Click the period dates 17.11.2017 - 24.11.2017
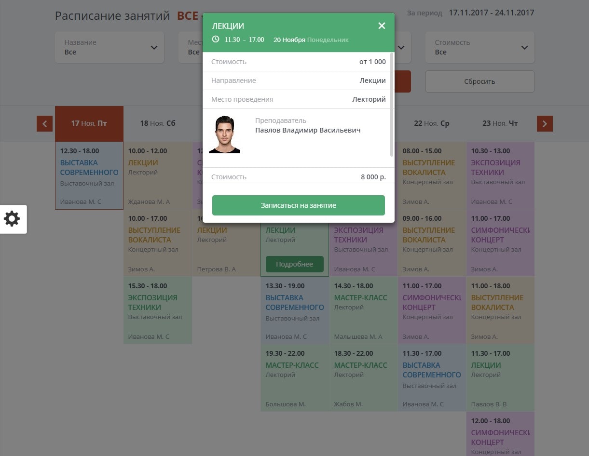The height and width of the screenshot is (456, 589). click(491, 13)
